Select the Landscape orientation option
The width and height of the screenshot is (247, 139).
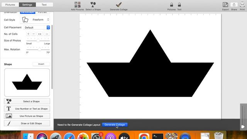click(27, 12)
